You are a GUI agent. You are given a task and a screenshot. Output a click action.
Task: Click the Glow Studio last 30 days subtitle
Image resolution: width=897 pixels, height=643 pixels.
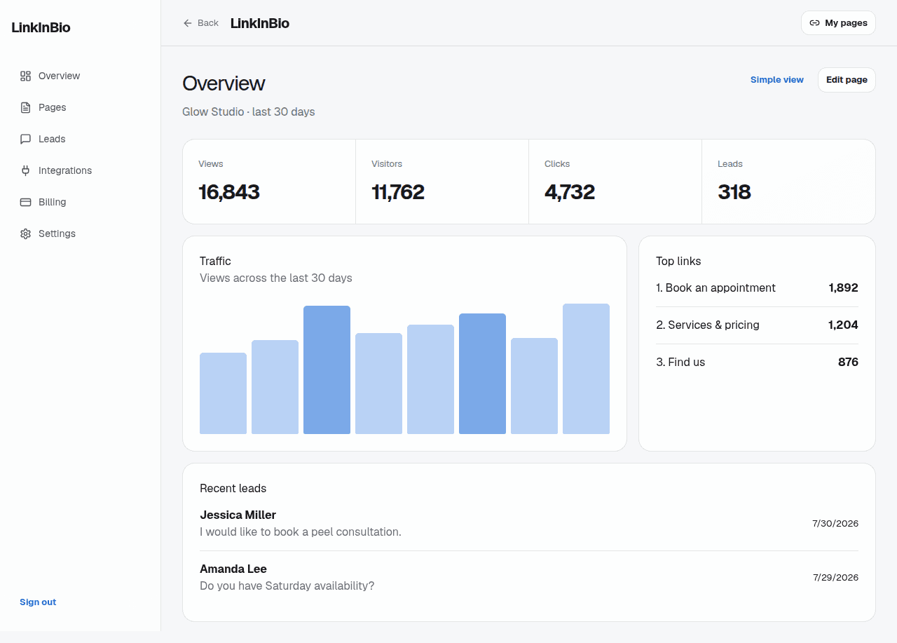(x=249, y=112)
